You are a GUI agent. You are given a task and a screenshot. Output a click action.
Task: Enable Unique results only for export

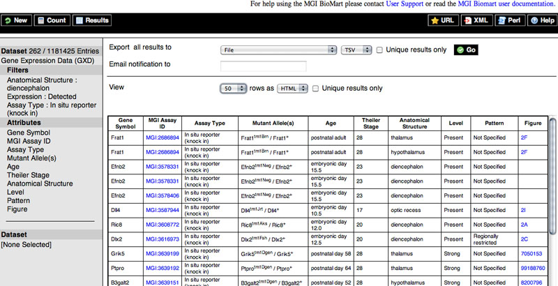pos(379,50)
